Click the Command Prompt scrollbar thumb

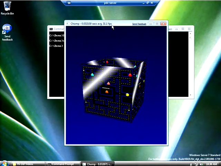coord(190,38)
